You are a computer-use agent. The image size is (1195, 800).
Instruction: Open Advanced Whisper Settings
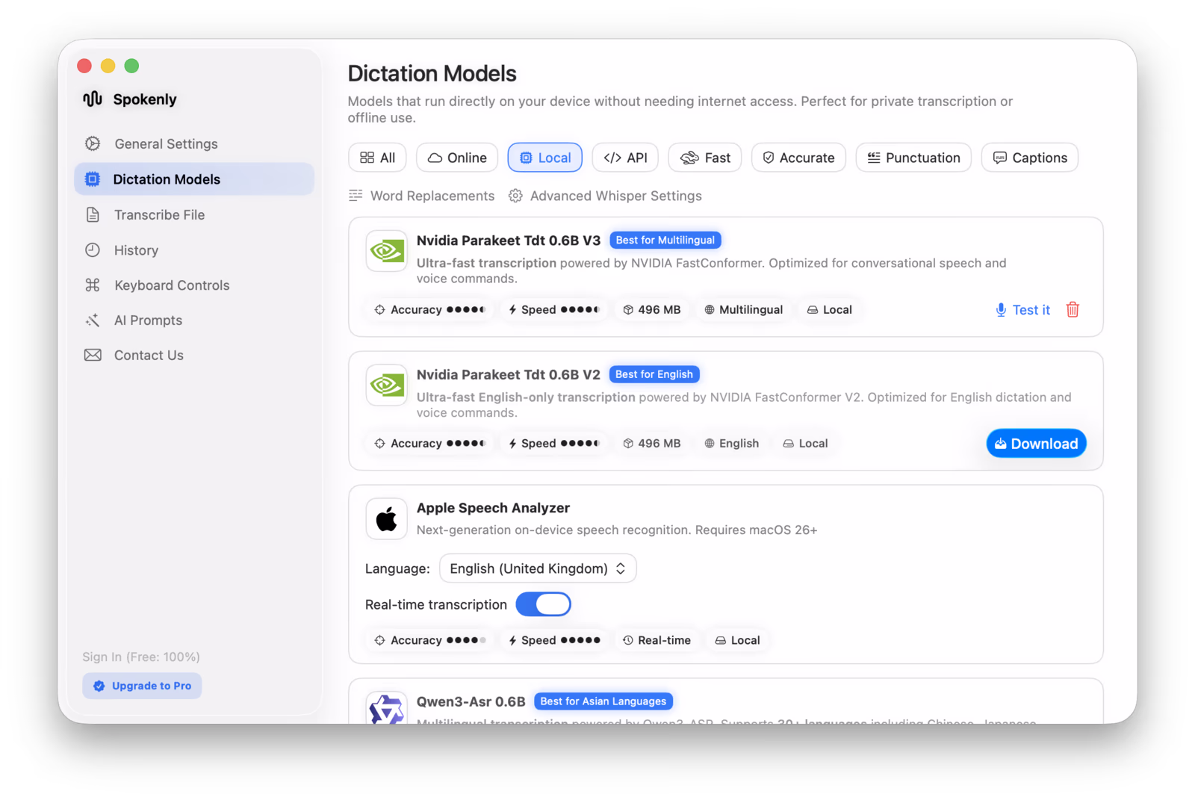point(605,196)
